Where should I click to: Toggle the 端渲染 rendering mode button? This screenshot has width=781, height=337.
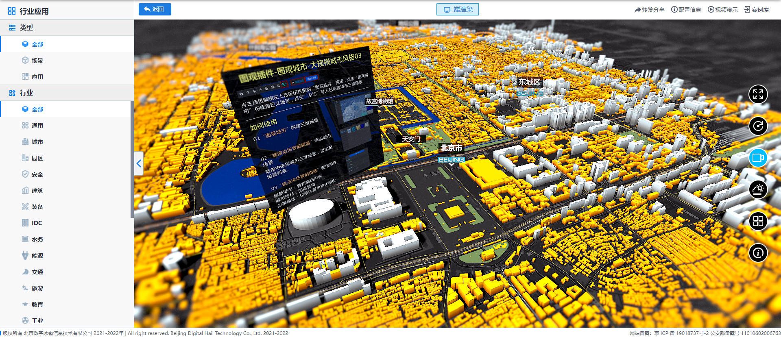tap(457, 9)
